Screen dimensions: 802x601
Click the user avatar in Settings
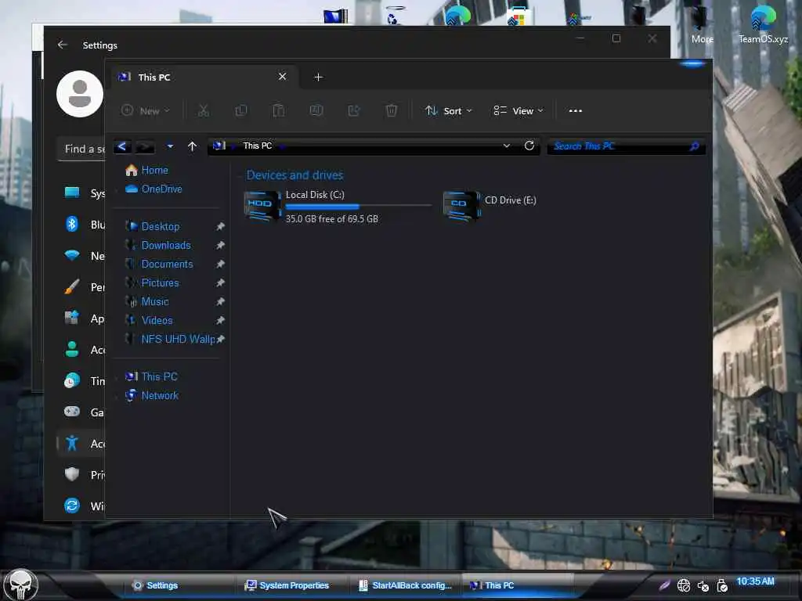(80, 94)
